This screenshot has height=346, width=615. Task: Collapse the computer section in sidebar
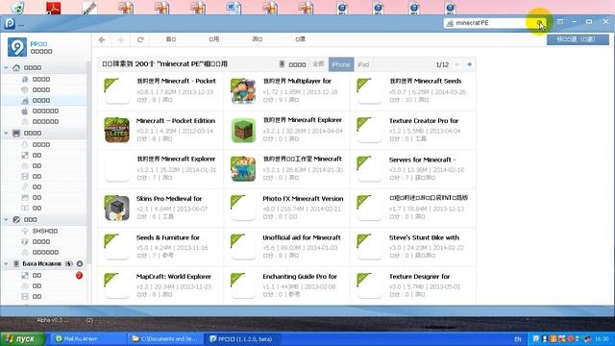point(6,134)
